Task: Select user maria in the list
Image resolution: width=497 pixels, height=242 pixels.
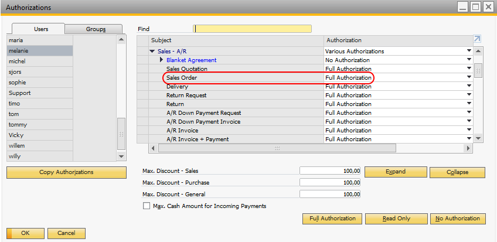Action: tap(40, 40)
